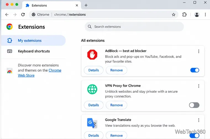This screenshot has width=210, height=139.
Task: Click 'View translations easily' description
Action: pyautogui.click(x=140, y=125)
